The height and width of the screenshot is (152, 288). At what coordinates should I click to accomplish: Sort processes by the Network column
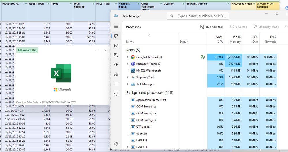point(268,39)
